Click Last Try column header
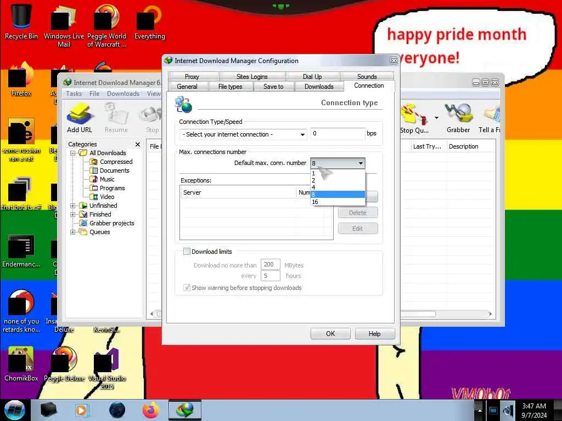Viewport: 562px width, 421px height. [x=428, y=146]
